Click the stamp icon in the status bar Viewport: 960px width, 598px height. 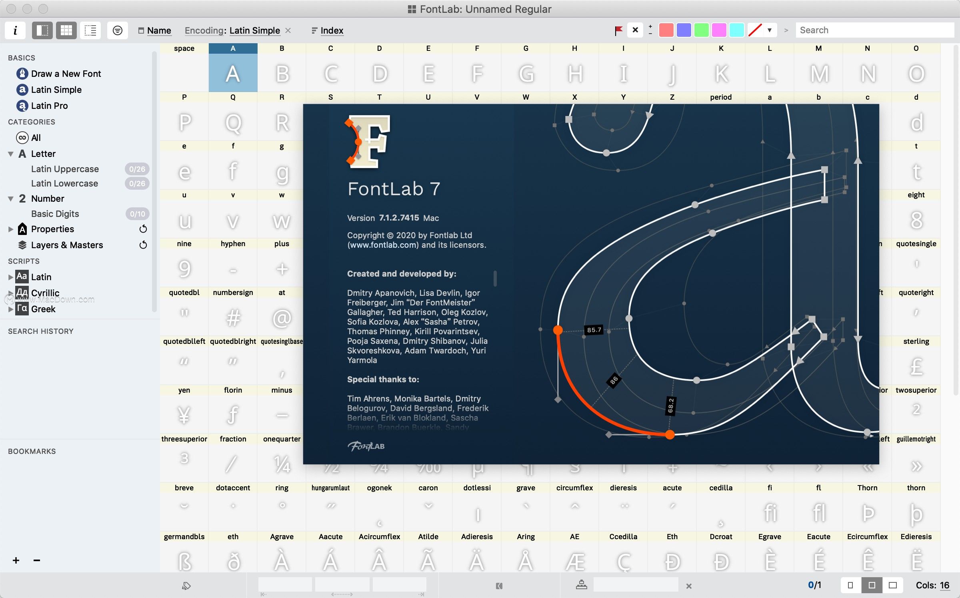(x=581, y=585)
